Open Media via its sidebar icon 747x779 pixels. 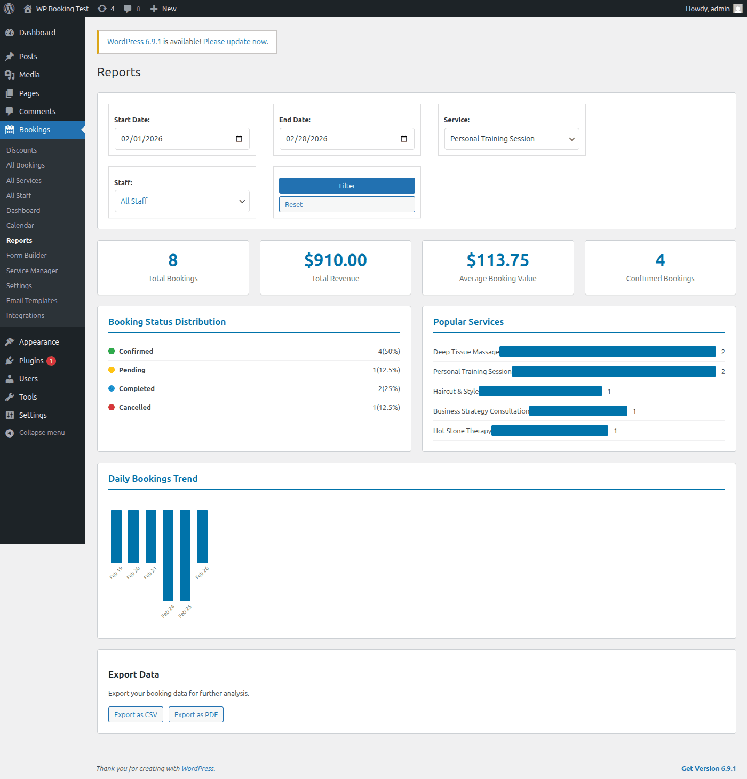[10, 74]
